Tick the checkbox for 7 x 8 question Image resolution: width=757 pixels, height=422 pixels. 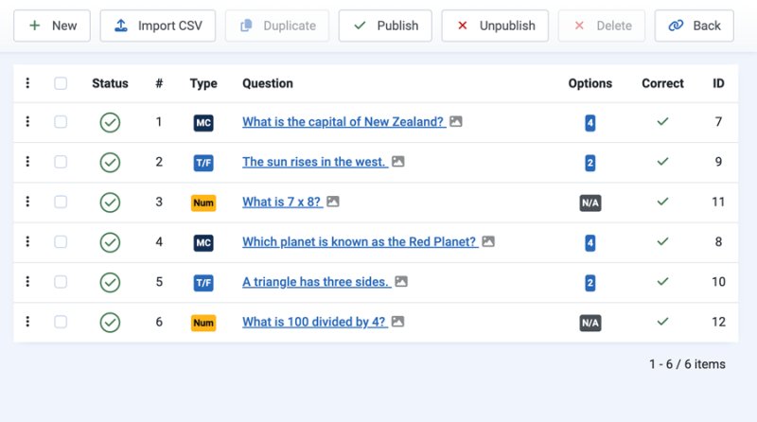coord(61,202)
